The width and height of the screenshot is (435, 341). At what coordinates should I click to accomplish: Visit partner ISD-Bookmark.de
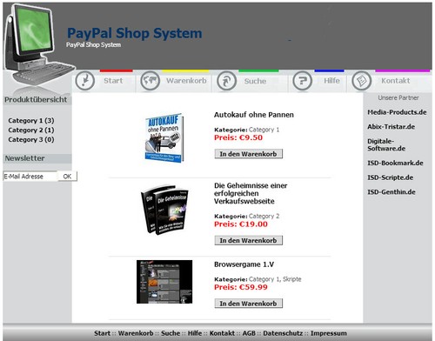395,163
